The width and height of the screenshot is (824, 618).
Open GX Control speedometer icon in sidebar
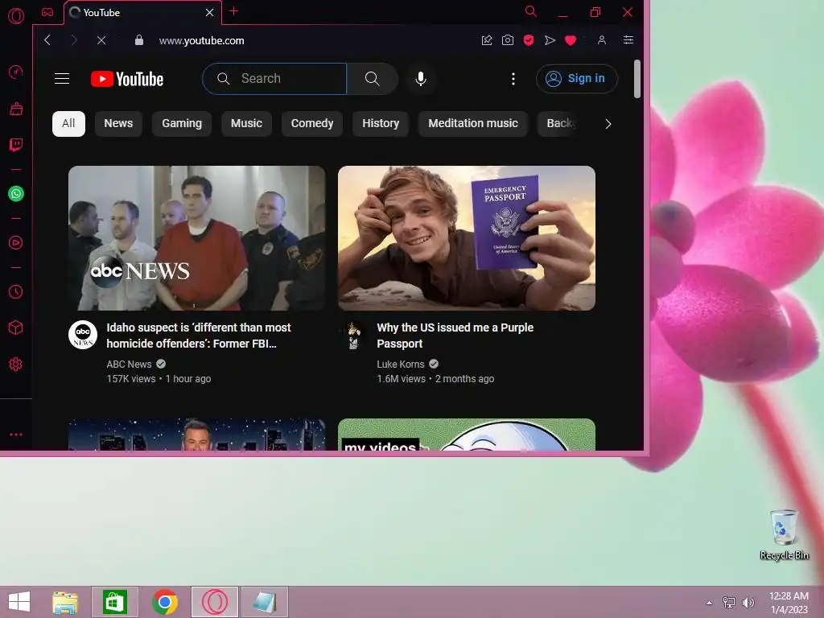click(16, 72)
